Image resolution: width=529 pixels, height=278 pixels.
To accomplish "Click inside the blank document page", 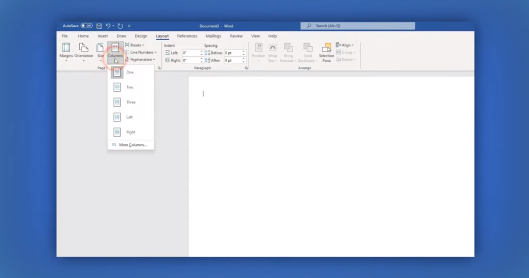I will click(331, 167).
